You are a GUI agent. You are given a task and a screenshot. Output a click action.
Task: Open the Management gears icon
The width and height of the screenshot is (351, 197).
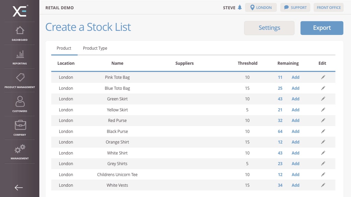click(20, 151)
